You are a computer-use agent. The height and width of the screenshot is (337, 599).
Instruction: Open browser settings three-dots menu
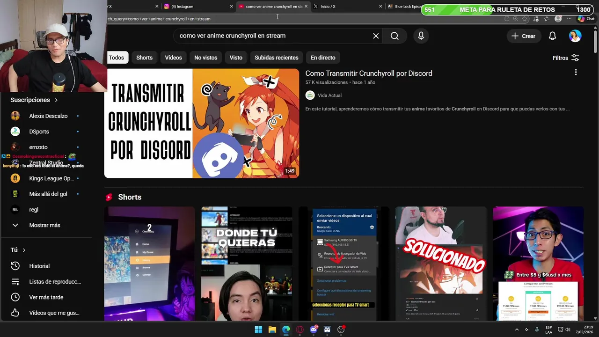[570, 19]
